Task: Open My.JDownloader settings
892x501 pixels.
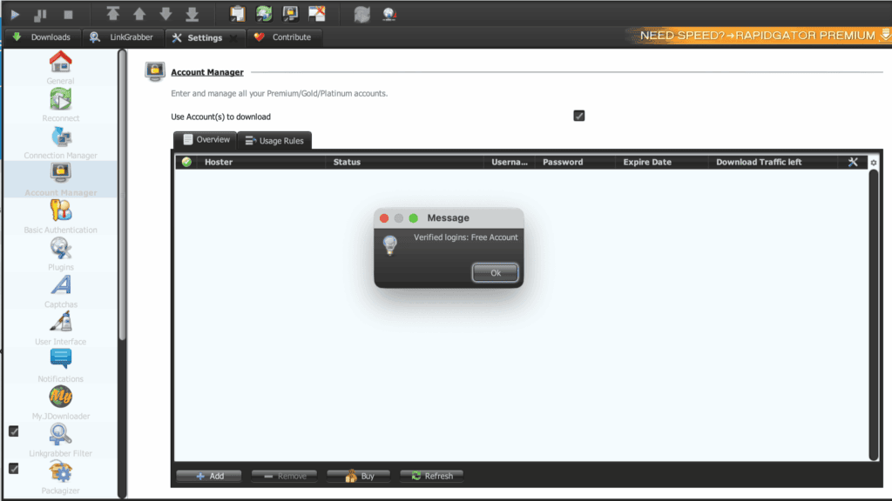Action: click(x=60, y=404)
